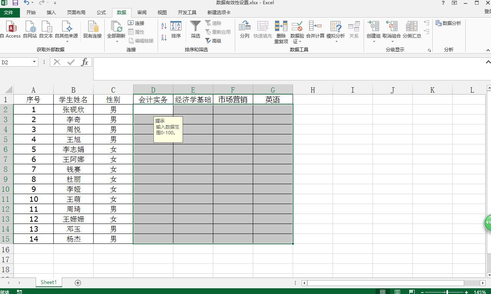The height and width of the screenshot is (294, 491).
Task: Switch to Insert tab
Action: point(51,12)
